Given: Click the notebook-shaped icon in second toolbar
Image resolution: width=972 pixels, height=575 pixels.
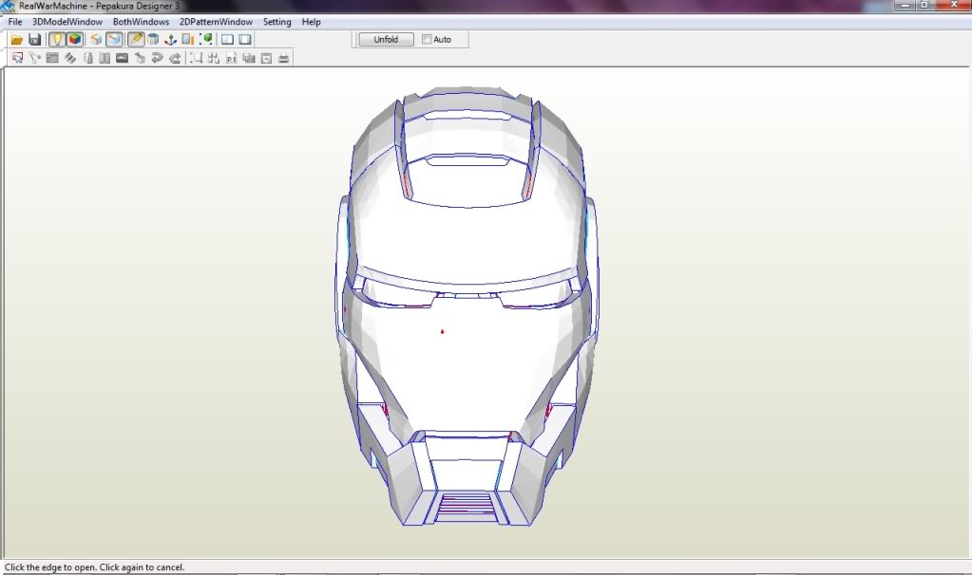Looking at the screenshot, I should (x=87, y=58).
